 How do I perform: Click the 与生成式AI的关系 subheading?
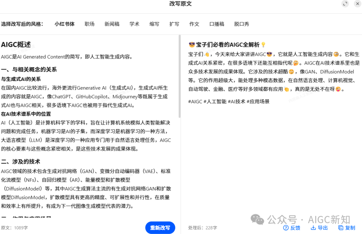point(21,79)
